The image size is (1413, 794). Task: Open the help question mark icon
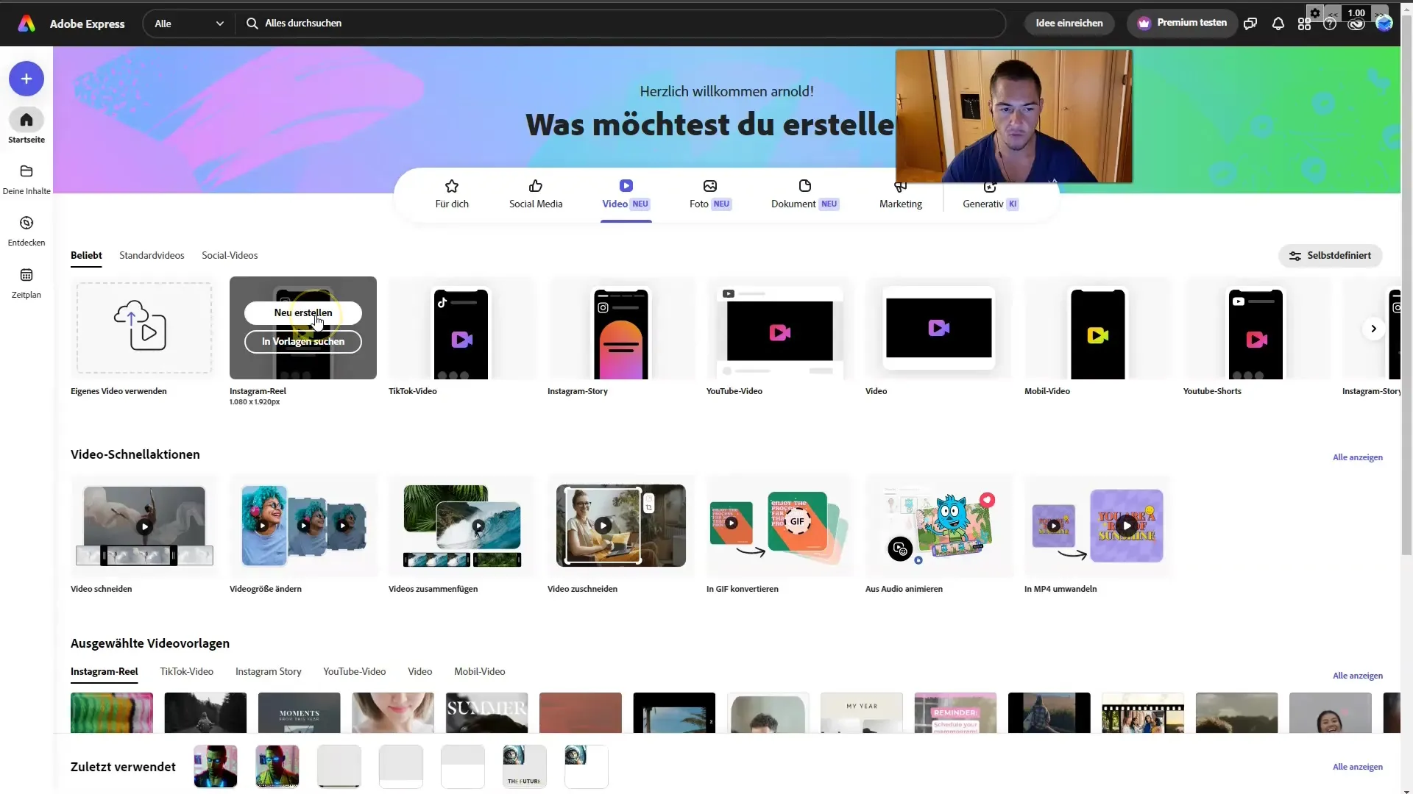(1330, 24)
